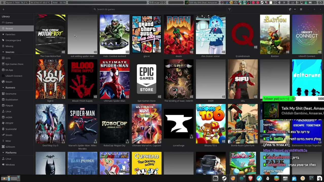Click the OBS tray icon
The image size is (324, 182).
(249, 3)
